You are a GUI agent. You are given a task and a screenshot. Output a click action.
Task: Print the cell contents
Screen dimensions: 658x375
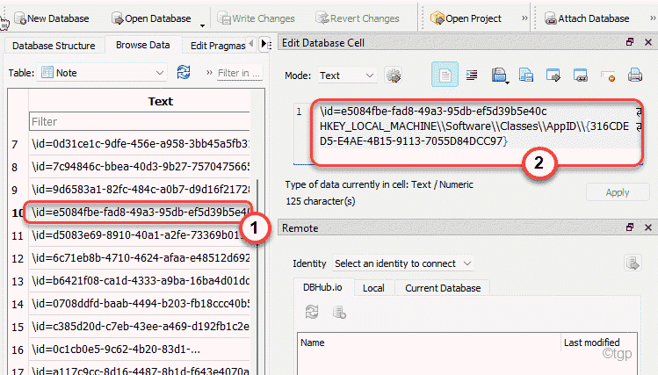pyautogui.click(x=635, y=75)
